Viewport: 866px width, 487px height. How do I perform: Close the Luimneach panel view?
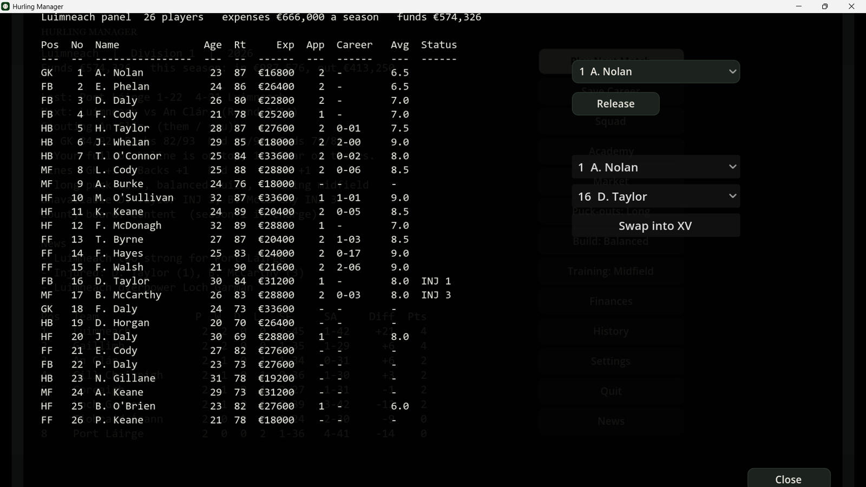click(789, 478)
